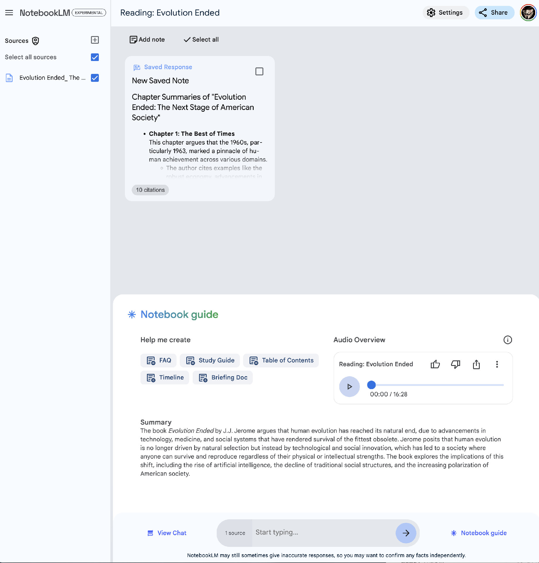Submit the chat query with arrow button
The width and height of the screenshot is (539, 563).
(406, 533)
